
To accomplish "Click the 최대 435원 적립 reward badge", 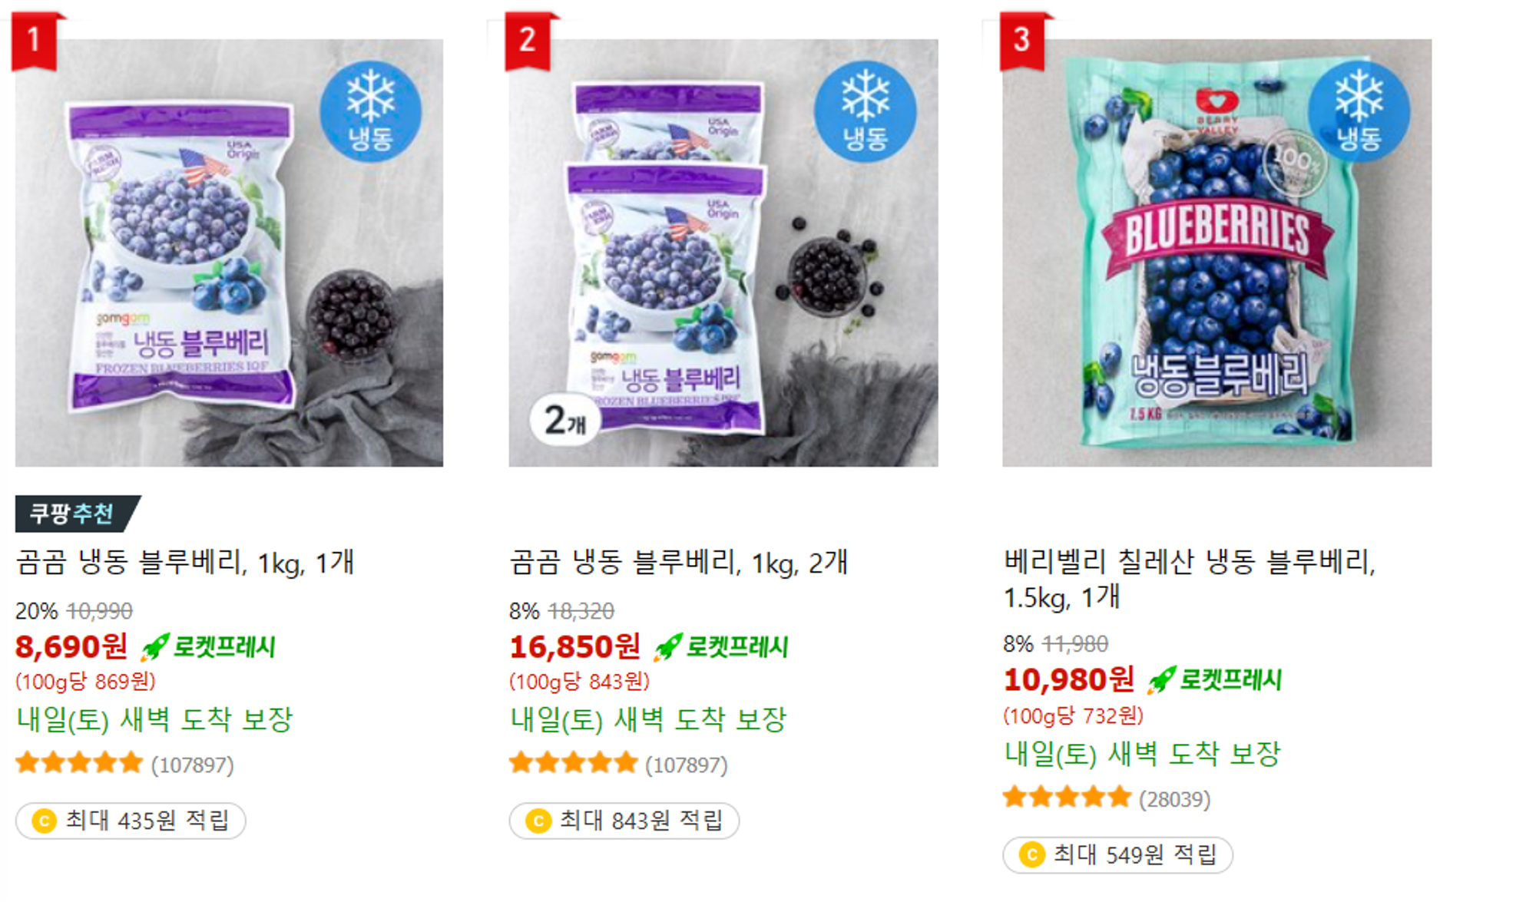I will tap(131, 821).
